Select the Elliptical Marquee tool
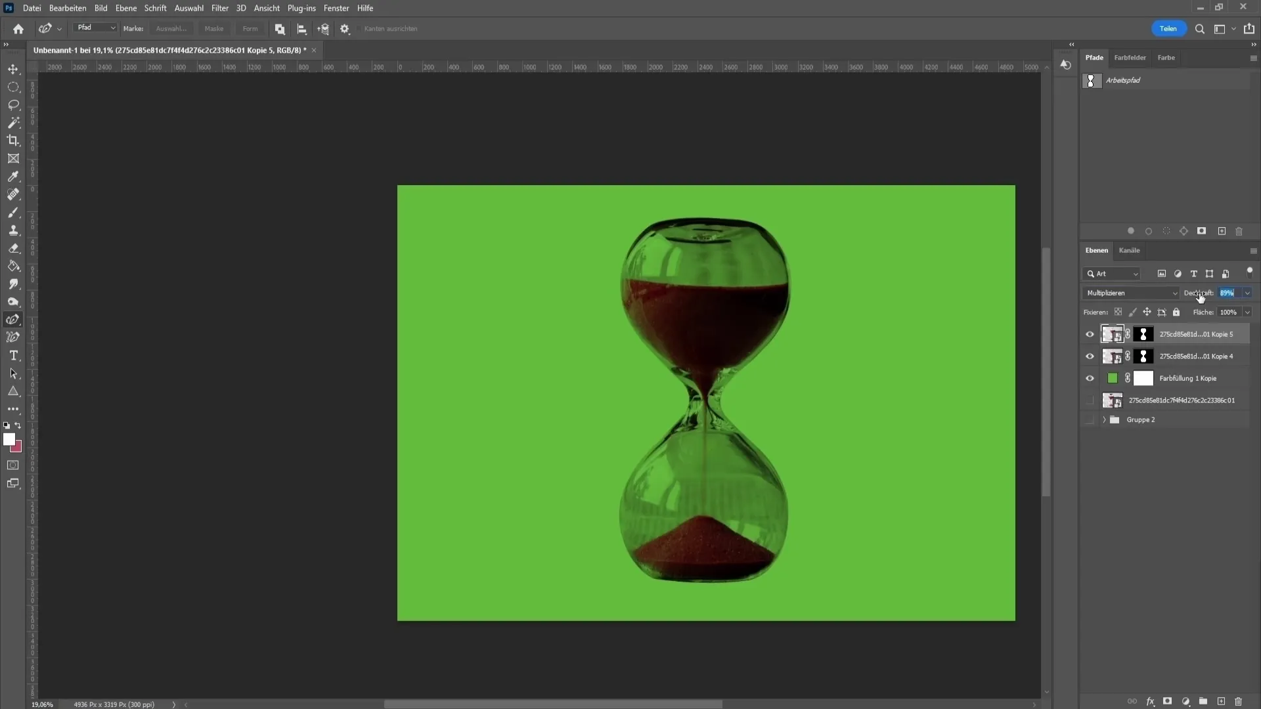The height and width of the screenshot is (709, 1261). click(13, 87)
